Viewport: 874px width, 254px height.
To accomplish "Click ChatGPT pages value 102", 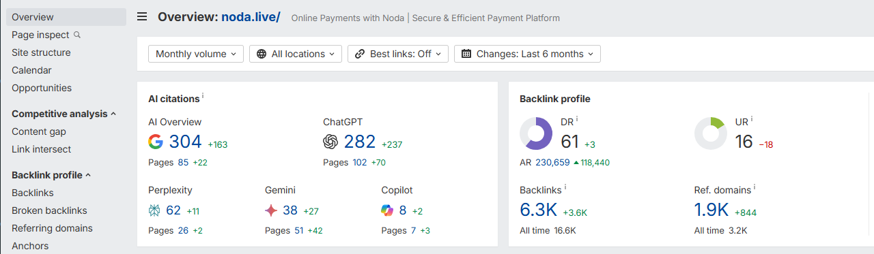I will [360, 163].
